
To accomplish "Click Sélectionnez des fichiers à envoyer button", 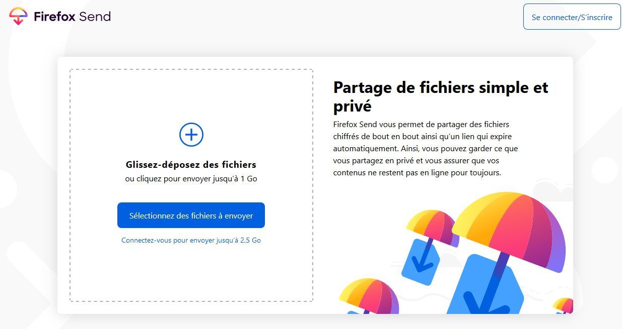I will click(x=191, y=215).
